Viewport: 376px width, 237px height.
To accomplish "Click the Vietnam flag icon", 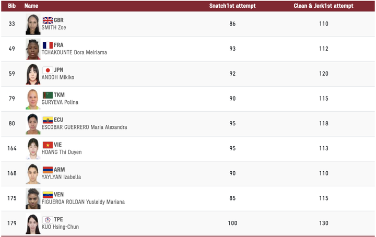I will pyautogui.click(x=48, y=145).
